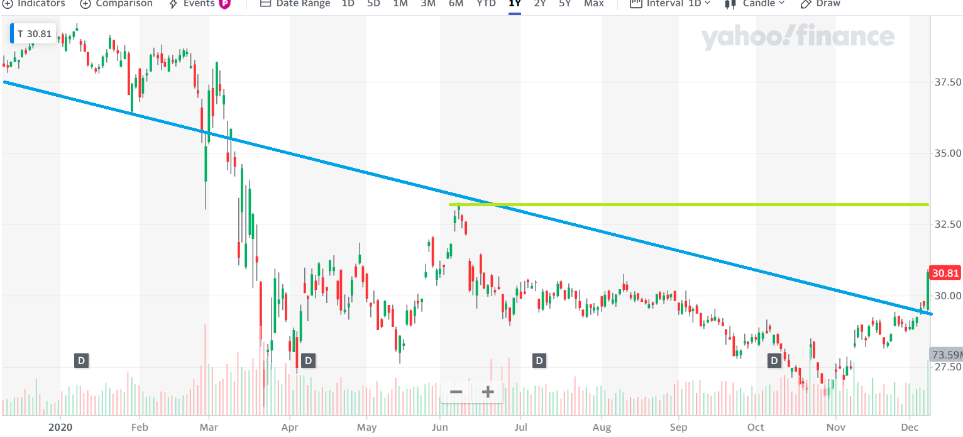Viewport: 963px width, 437px height.
Task: Click the 73.59M volume label
Action: coord(946,354)
